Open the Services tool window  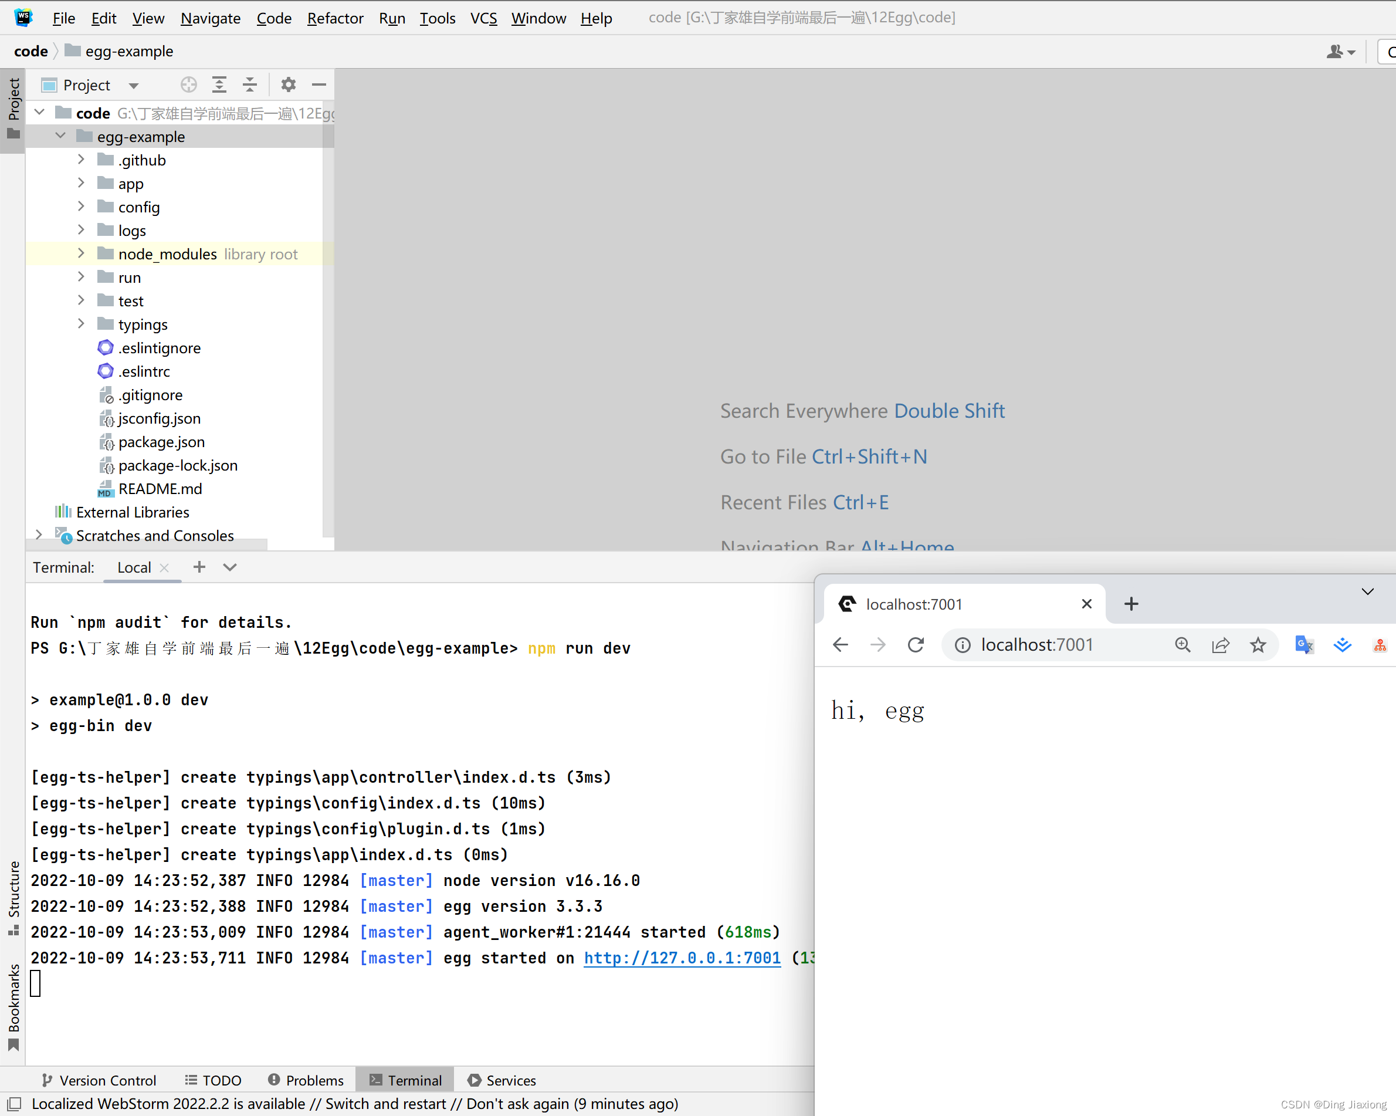coord(502,1080)
